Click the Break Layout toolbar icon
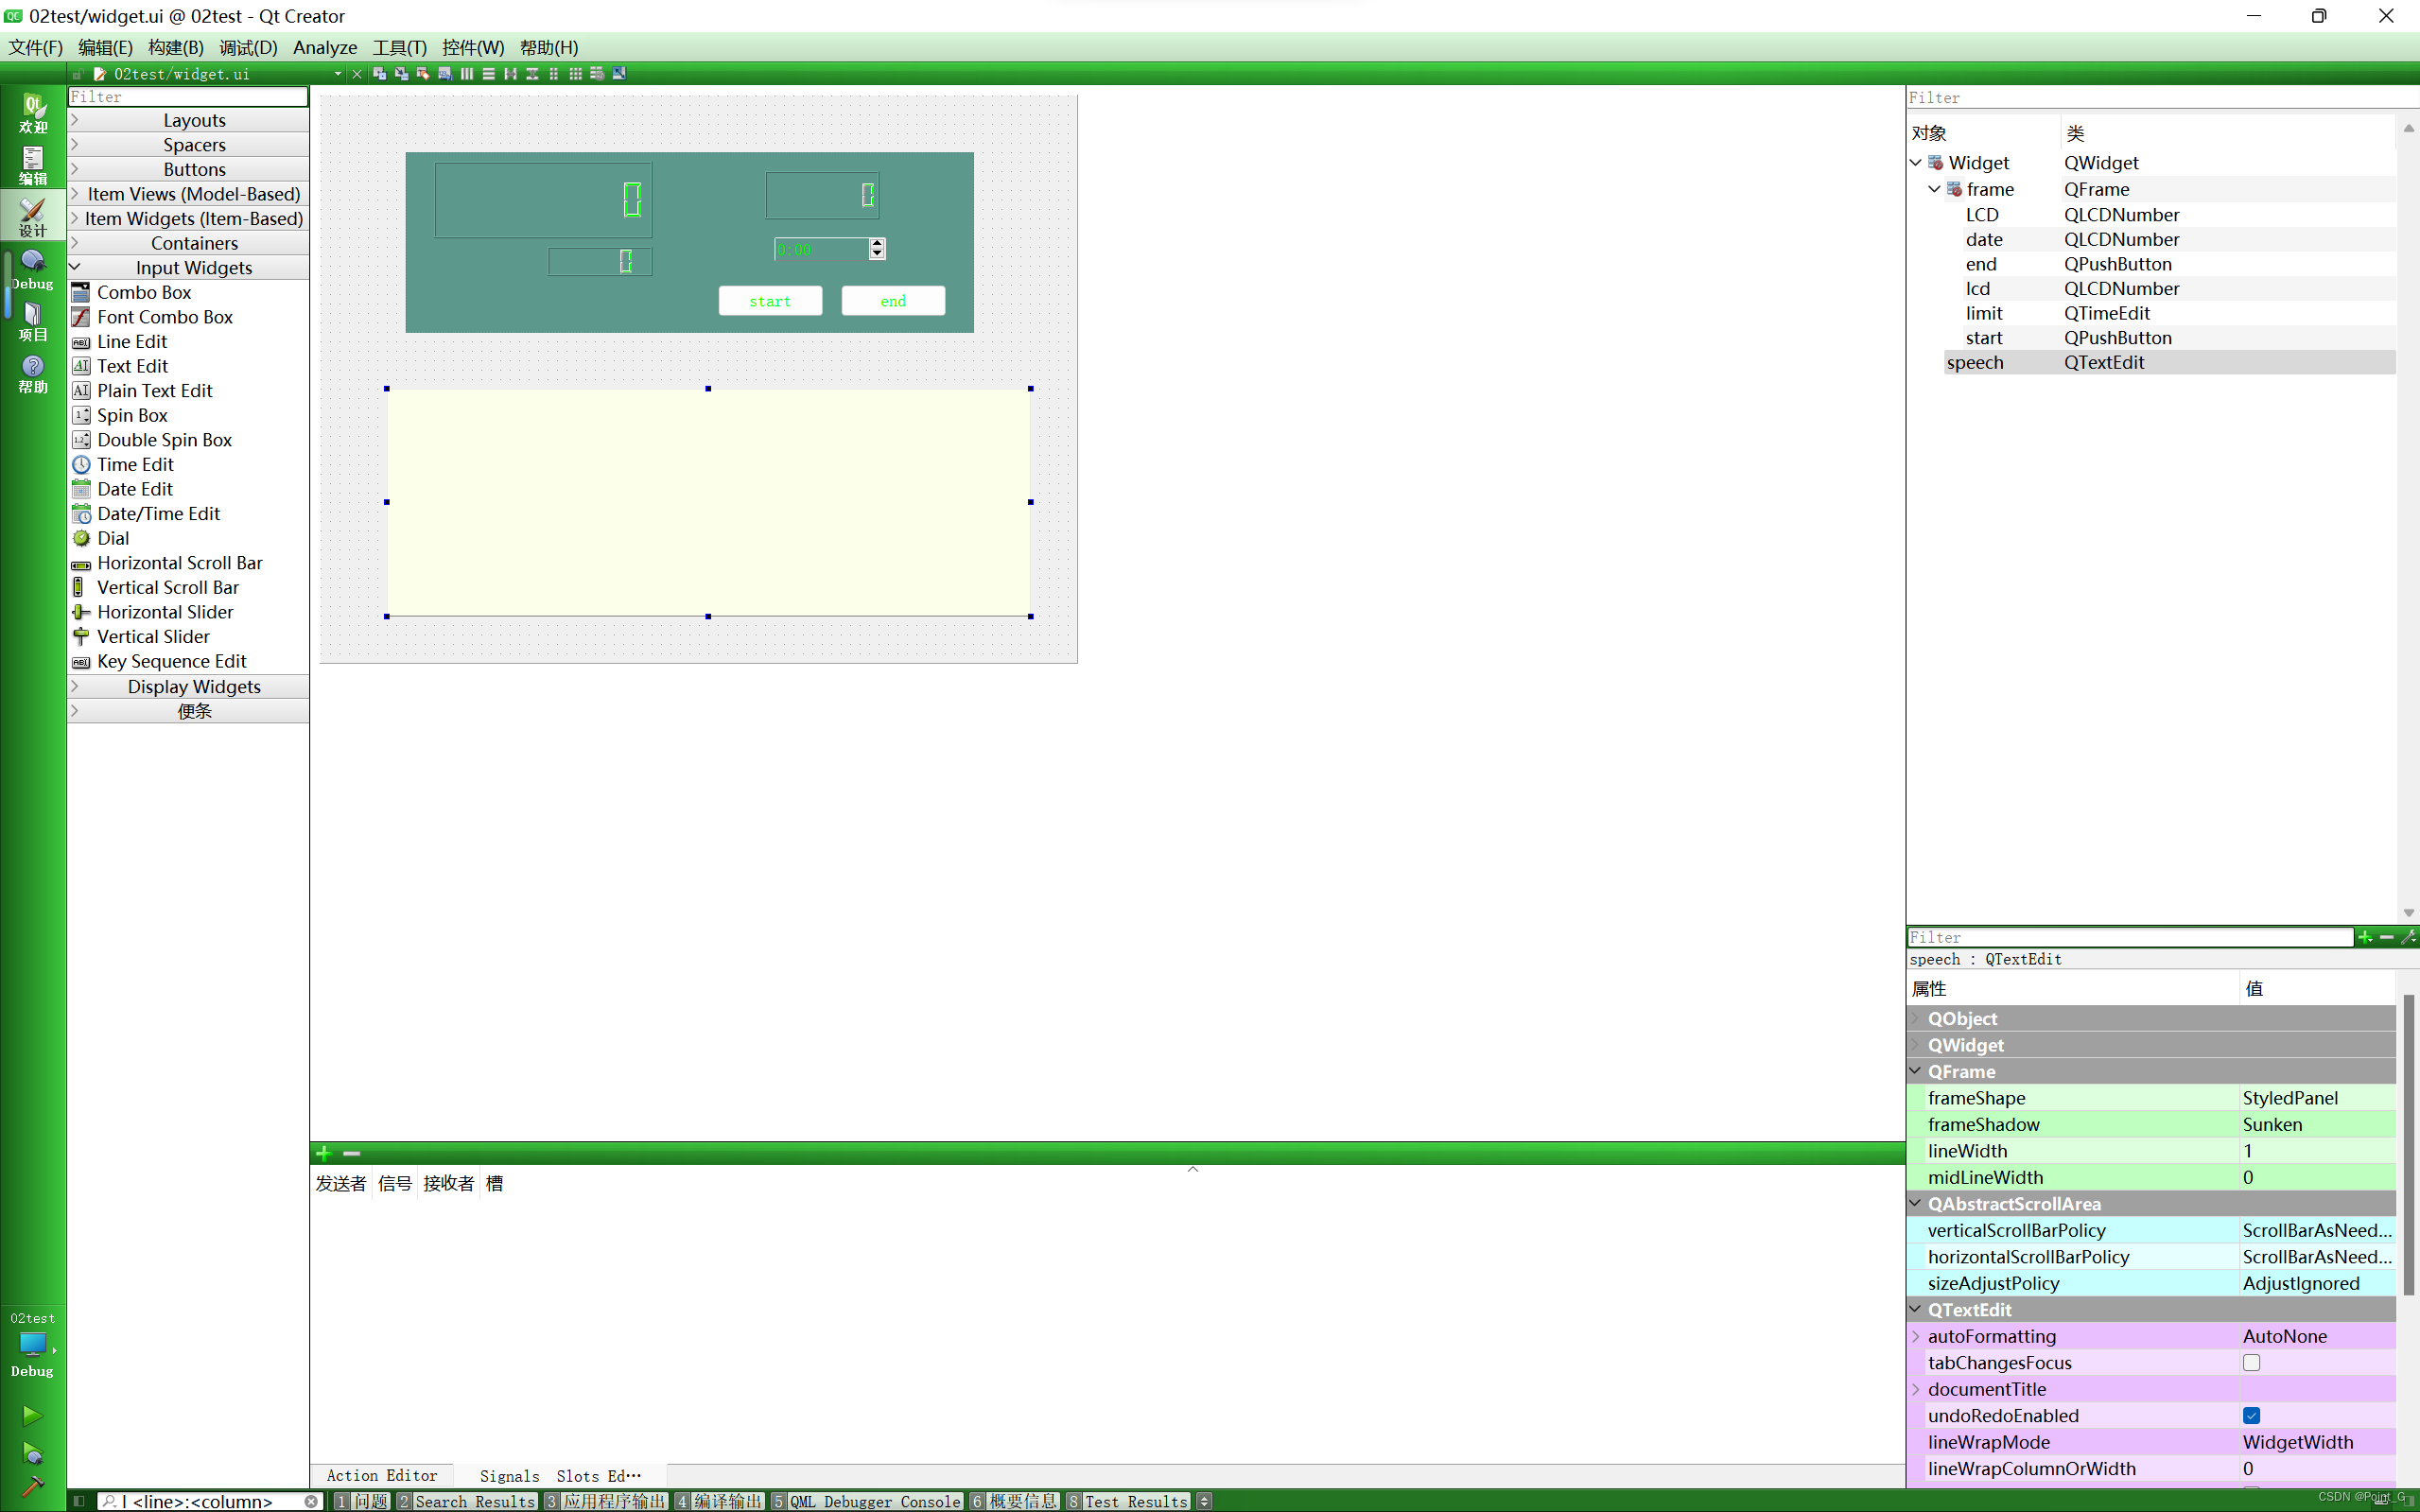 (x=597, y=73)
